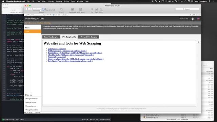Open the CodeRunner ( Mac app ) link
The image size is (217, 122).
pos(57,49)
